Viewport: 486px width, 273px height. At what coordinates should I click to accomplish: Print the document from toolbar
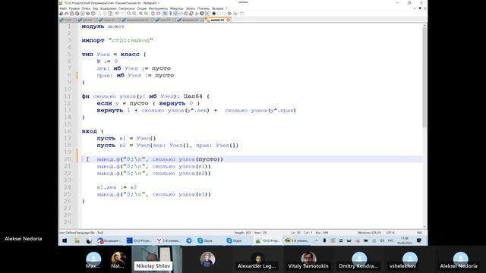click(x=93, y=14)
